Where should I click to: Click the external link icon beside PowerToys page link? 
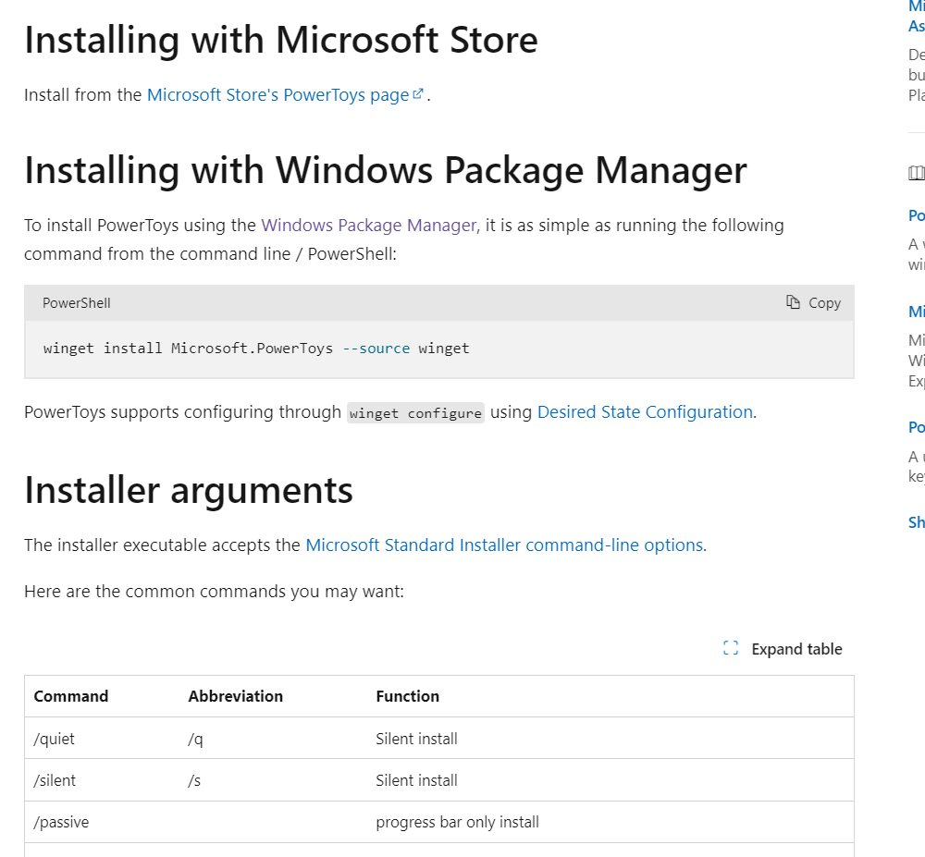[417, 92]
